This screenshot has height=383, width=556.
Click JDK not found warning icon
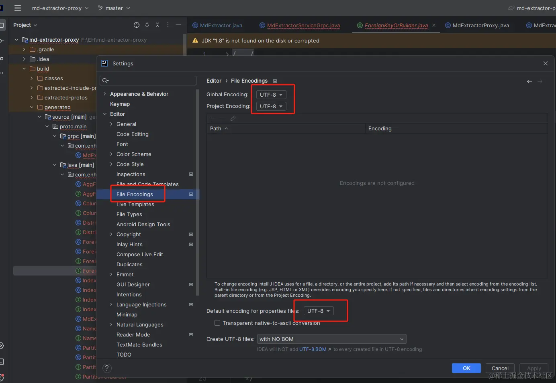tap(195, 41)
